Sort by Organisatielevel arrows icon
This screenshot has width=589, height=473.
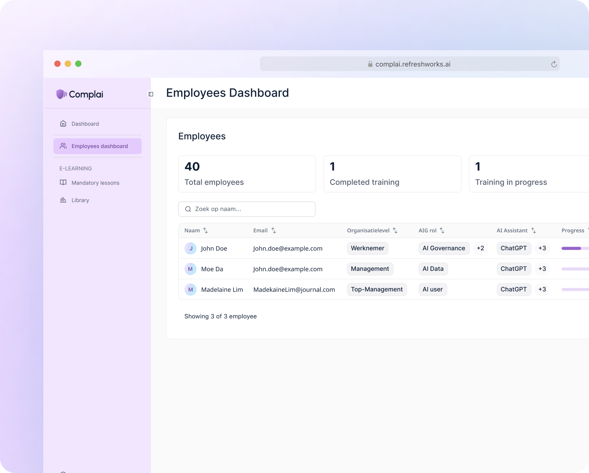coord(395,231)
